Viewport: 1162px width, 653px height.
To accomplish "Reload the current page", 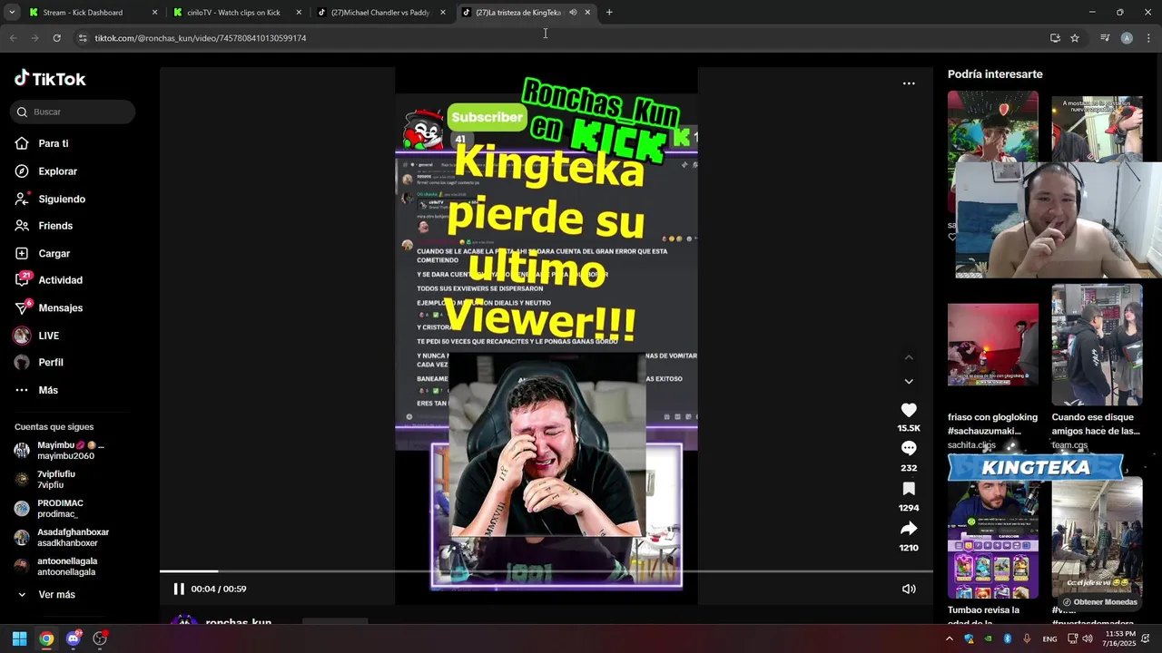I will (56, 38).
